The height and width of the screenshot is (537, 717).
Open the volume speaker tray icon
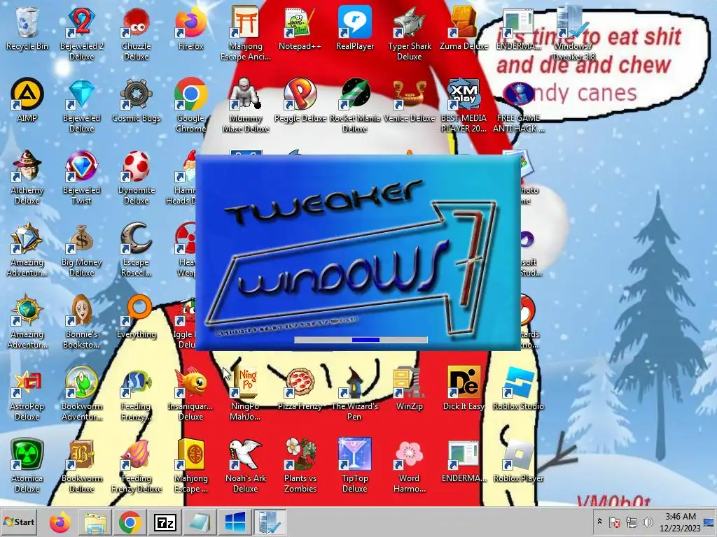coord(648,522)
